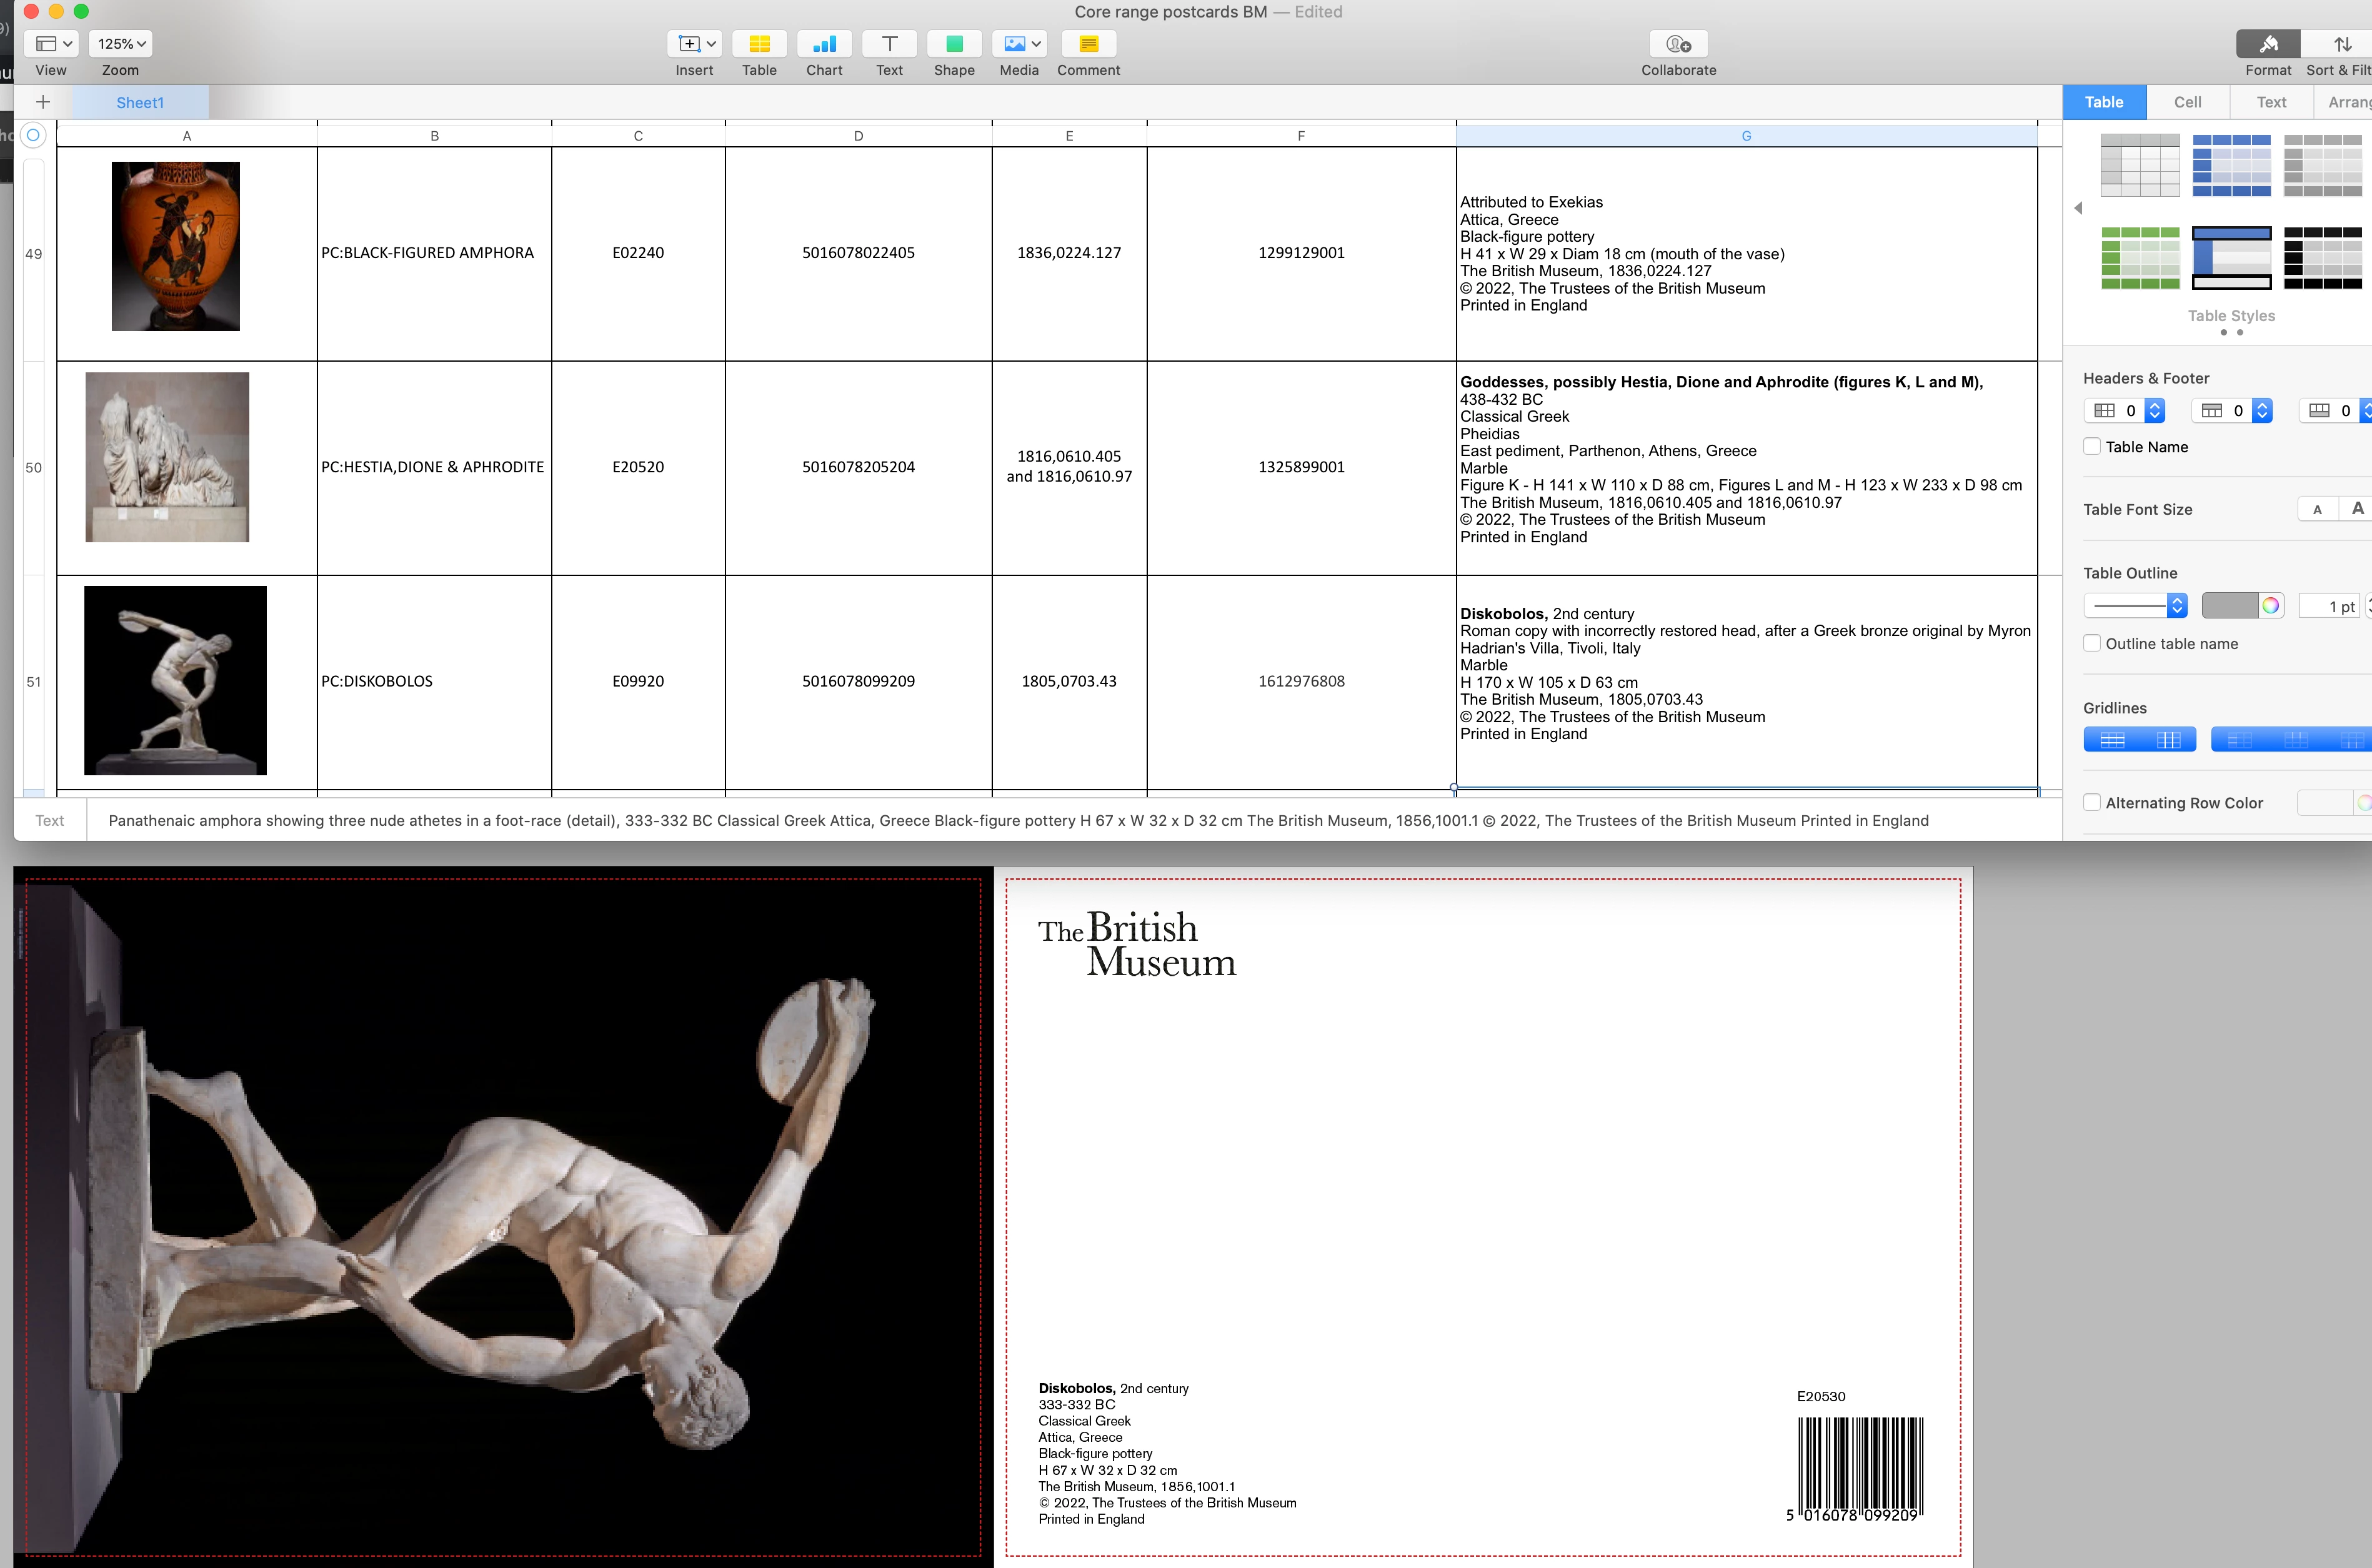Check Outline table name option
The height and width of the screenshot is (1568, 2372).
pyautogui.click(x=2092, y=644)
